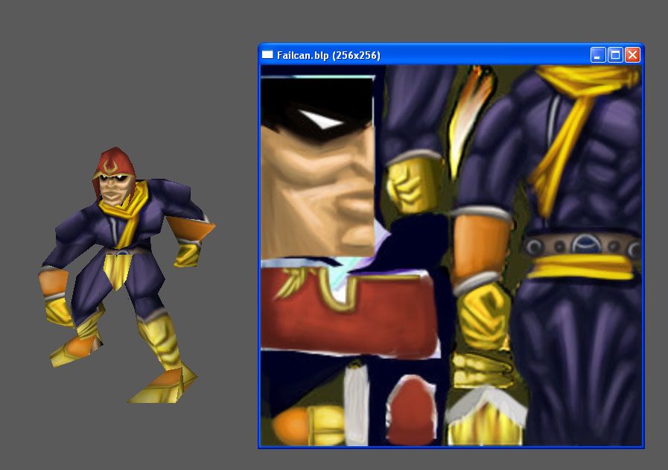Click the Failcan.blp (256x256) title text
Viewport: 668px width, 470px height.
(328, 55)
